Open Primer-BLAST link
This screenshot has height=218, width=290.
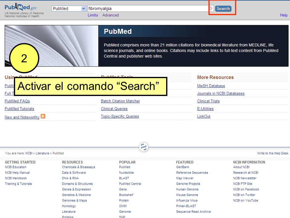click(186, 206)
